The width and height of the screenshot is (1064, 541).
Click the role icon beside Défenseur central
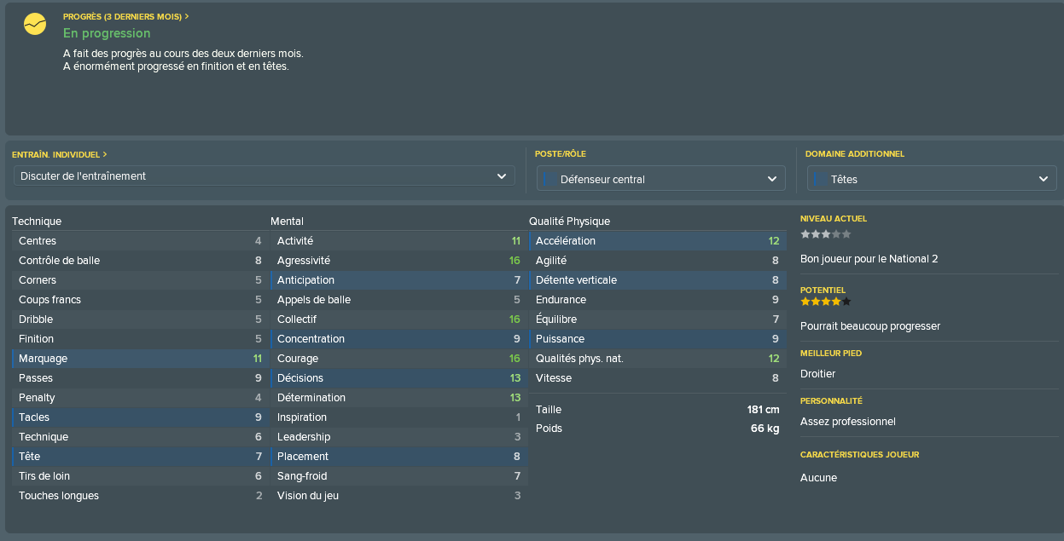pyautogui.click(x=548, y=179)
